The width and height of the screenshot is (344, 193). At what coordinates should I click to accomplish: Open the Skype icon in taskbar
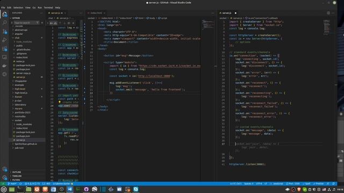point(136,189)
